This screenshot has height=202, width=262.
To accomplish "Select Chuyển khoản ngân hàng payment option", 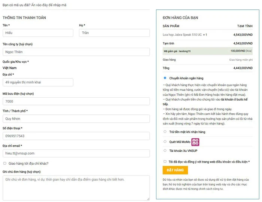I will (x=165, y=78).
